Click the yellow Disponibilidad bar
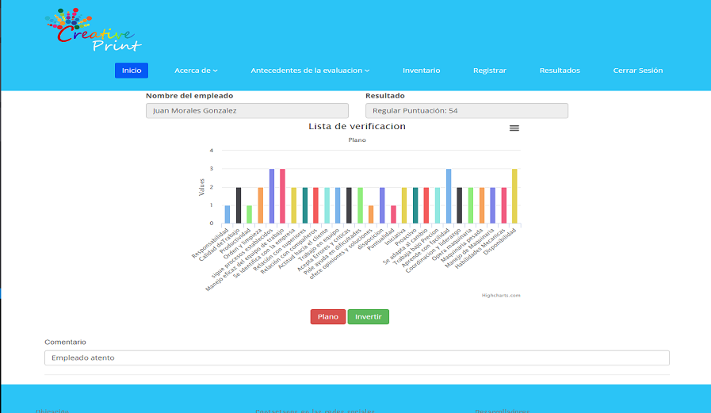This screenshot has height=413, width=711. 514,197
